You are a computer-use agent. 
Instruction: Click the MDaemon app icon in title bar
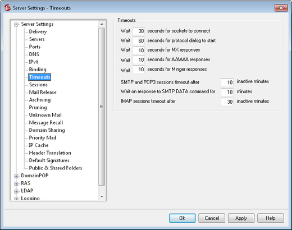(x=8, y=8)
